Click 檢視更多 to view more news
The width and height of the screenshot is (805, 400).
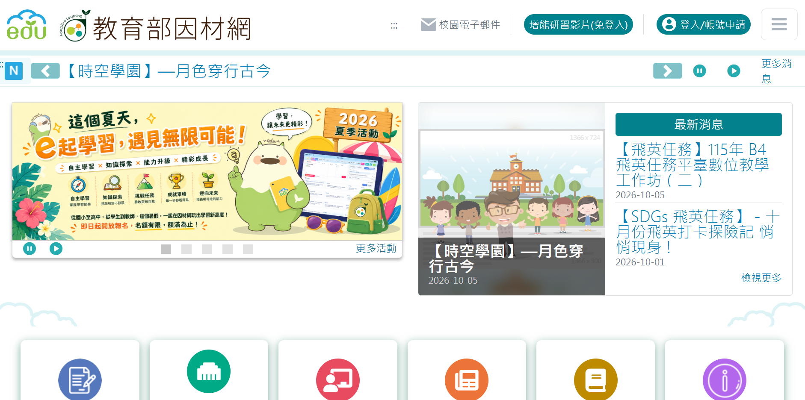click(x=761, y=278)
